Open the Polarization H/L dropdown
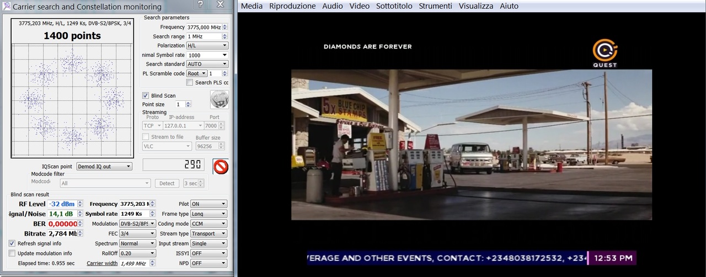Viewport: 706px width, 277px height. (x=207, y=46)
